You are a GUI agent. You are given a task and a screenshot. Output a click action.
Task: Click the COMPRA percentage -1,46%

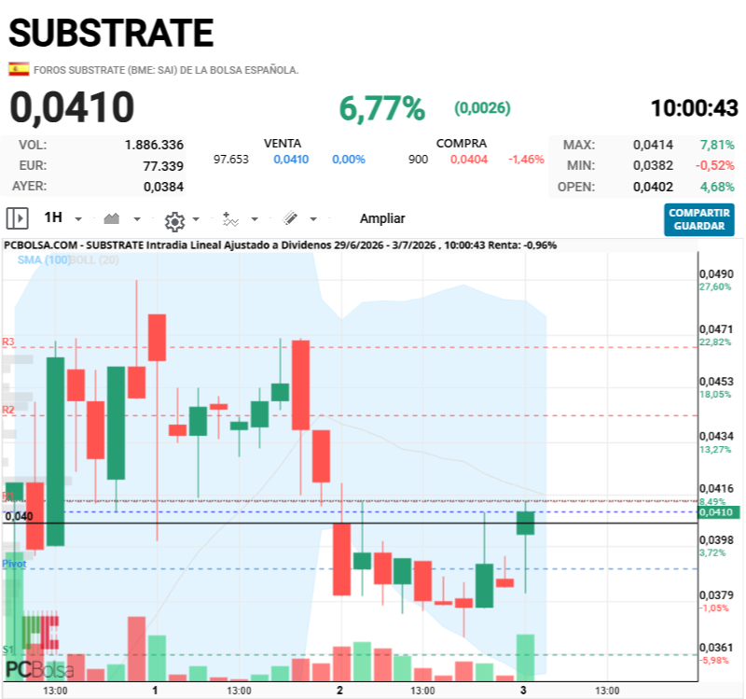coord(526,159)
